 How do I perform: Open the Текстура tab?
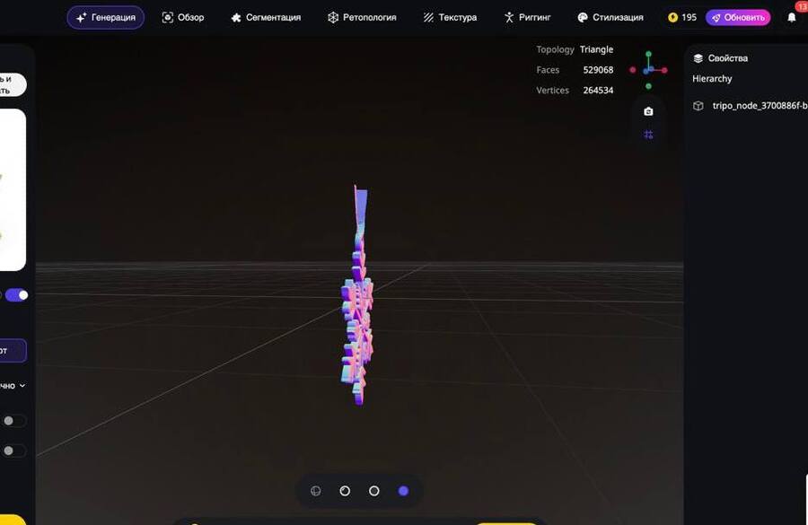tap(450, 18)
